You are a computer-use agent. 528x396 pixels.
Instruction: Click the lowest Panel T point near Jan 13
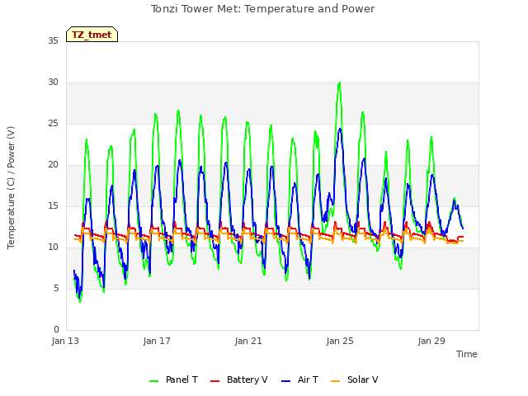point(80,301)
